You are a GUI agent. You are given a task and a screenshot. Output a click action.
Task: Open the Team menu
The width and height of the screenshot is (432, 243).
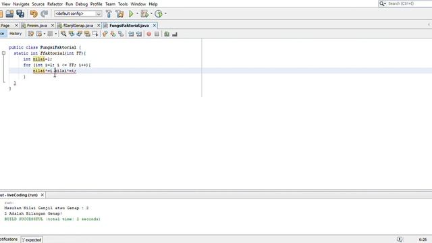coord(110,4)
